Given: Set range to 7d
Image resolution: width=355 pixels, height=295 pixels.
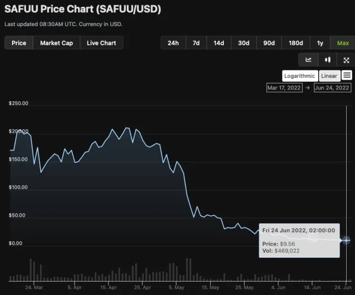Looking at the screenshot, I should (196, 43).
